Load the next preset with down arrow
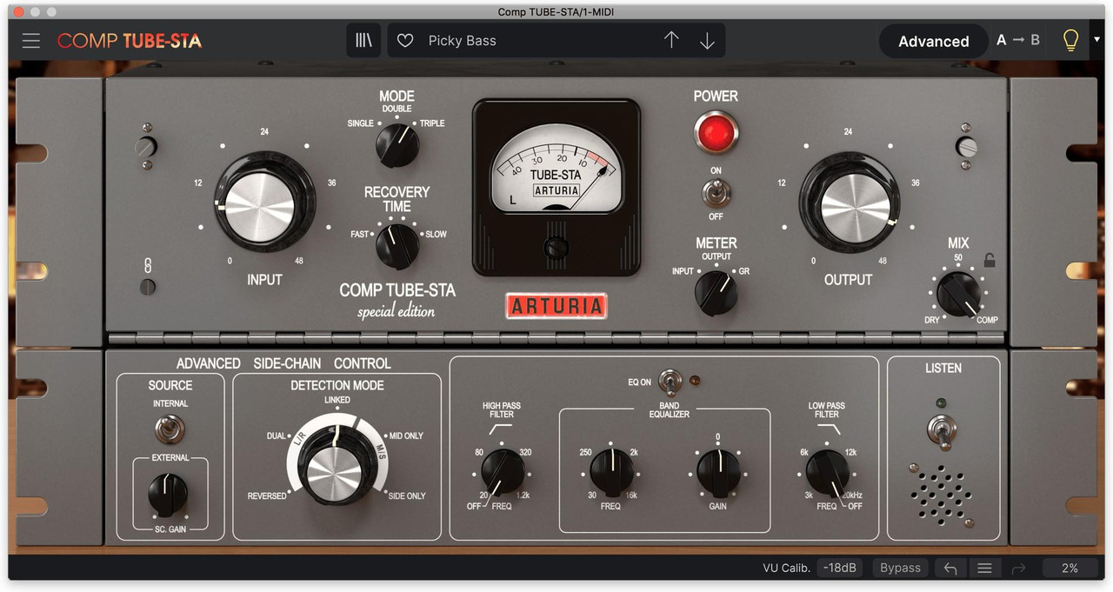Viewport: 1113px width, 592px height. [x=707, y=41]
